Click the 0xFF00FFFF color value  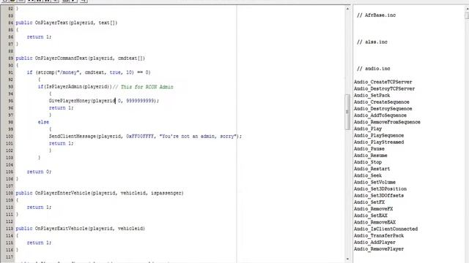140,137
